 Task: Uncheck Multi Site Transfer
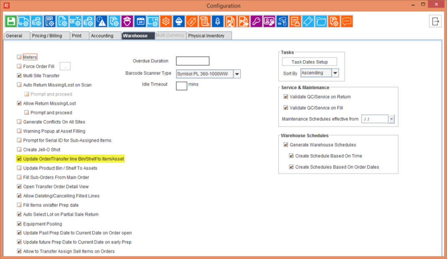pyautogui.click(x=19, y=76)
